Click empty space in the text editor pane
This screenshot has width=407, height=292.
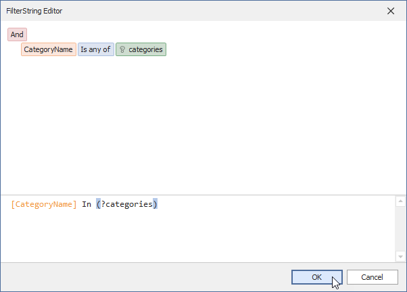(203, 237)
